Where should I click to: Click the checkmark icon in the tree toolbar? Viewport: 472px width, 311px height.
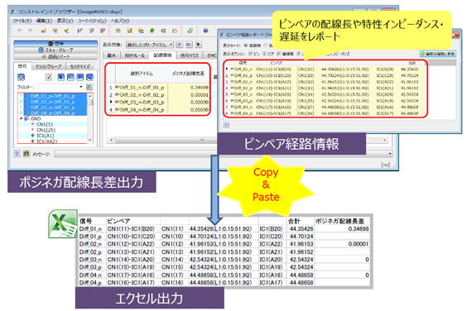[x=49, y=77]
